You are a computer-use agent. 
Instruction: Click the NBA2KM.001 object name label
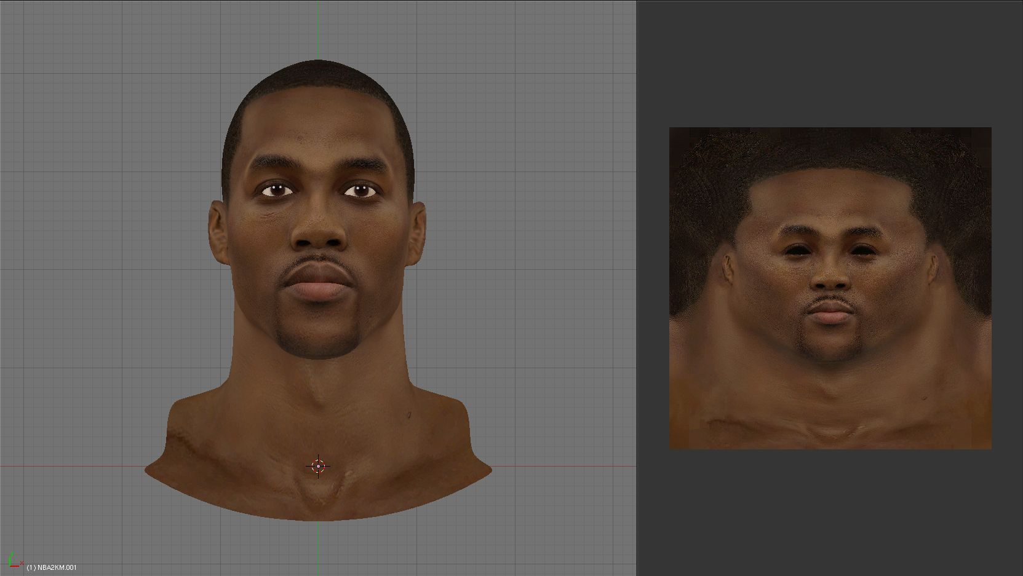52,567
